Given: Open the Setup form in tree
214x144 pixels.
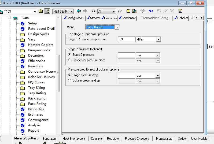Looking at the screenshot, I should point(32,23).
